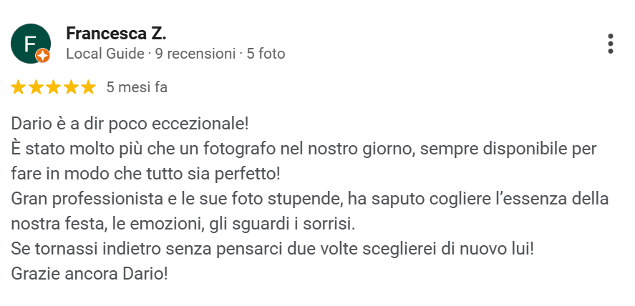This screenshot has width=635, height=306.
Task: Click the line starting "Se tornassi indietro"
Action: (273, 249)
